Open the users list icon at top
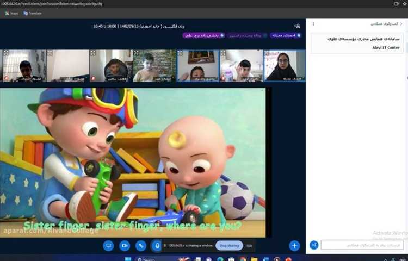The image size is (408, 261). coord(298,26)
